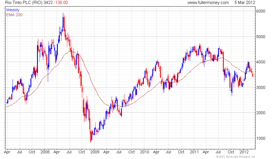Click the 3422 last price value
Image resolution: width=279 pixels, height=159 pixels.
tap(48, 3)
